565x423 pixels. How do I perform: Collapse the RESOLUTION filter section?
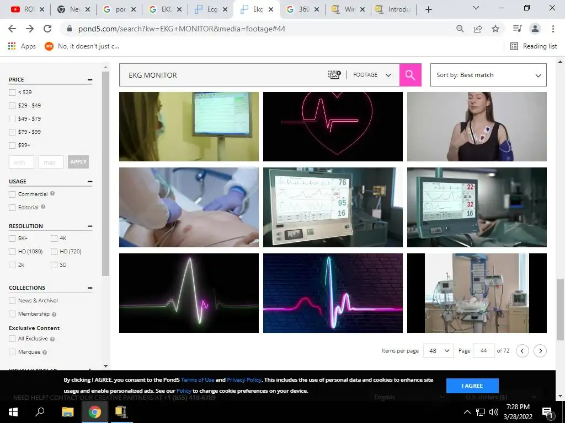click(x=90, y=226)
